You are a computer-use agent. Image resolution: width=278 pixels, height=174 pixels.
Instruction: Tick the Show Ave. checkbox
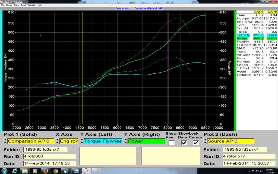[x=172, y=142]
